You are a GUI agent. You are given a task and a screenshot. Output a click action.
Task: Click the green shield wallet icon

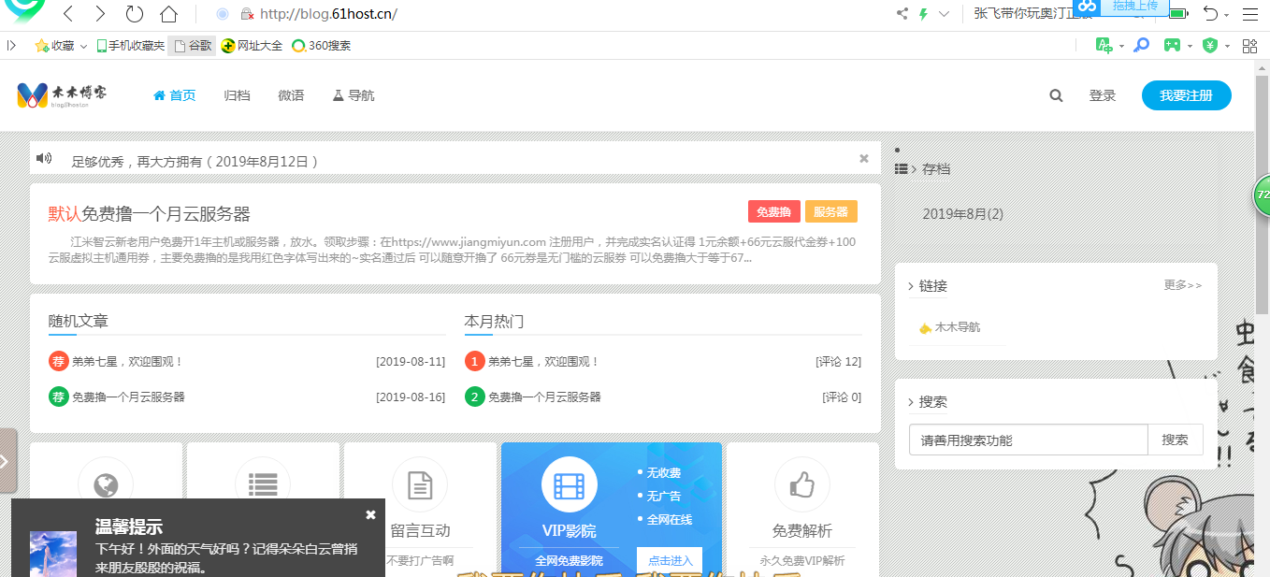click(1211, 45)
